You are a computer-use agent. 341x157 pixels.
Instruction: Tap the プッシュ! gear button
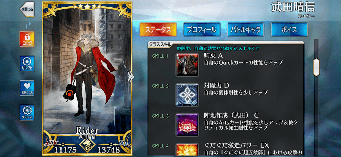click(27, 112)
